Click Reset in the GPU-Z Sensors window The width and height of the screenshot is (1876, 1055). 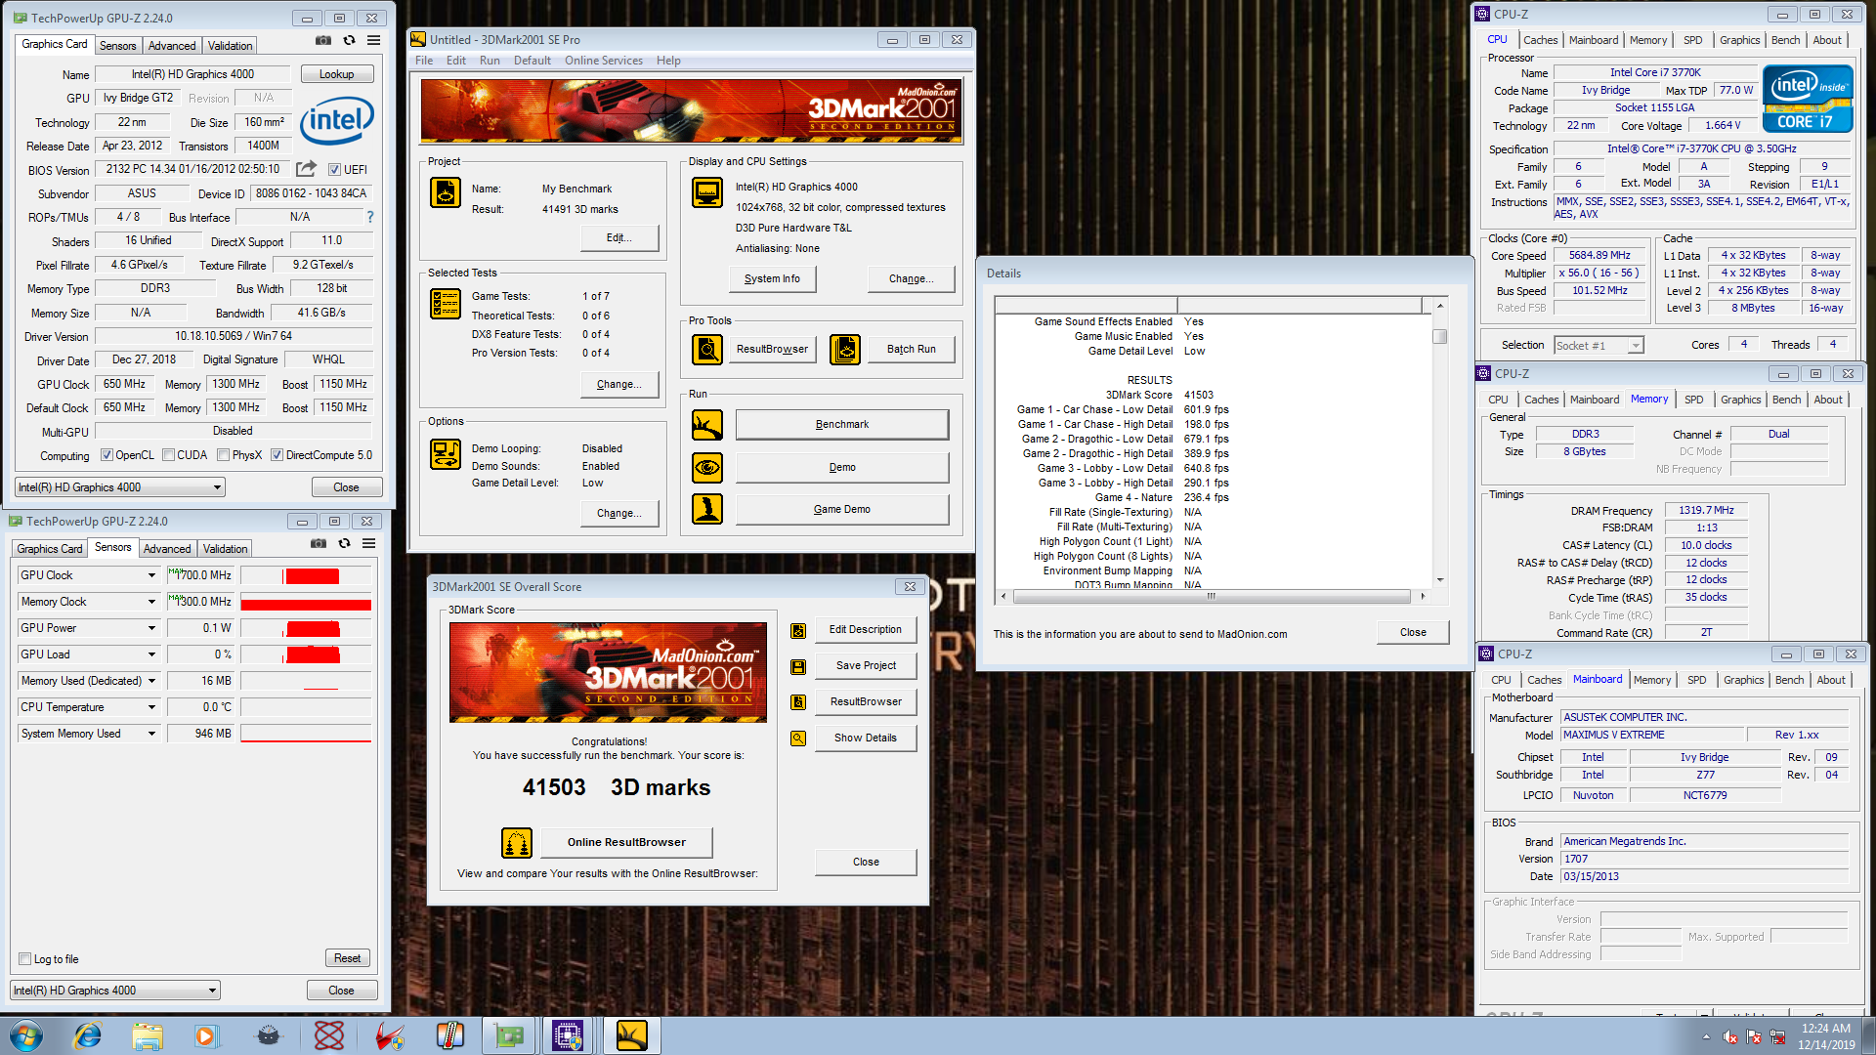click(x=347, y=958)
